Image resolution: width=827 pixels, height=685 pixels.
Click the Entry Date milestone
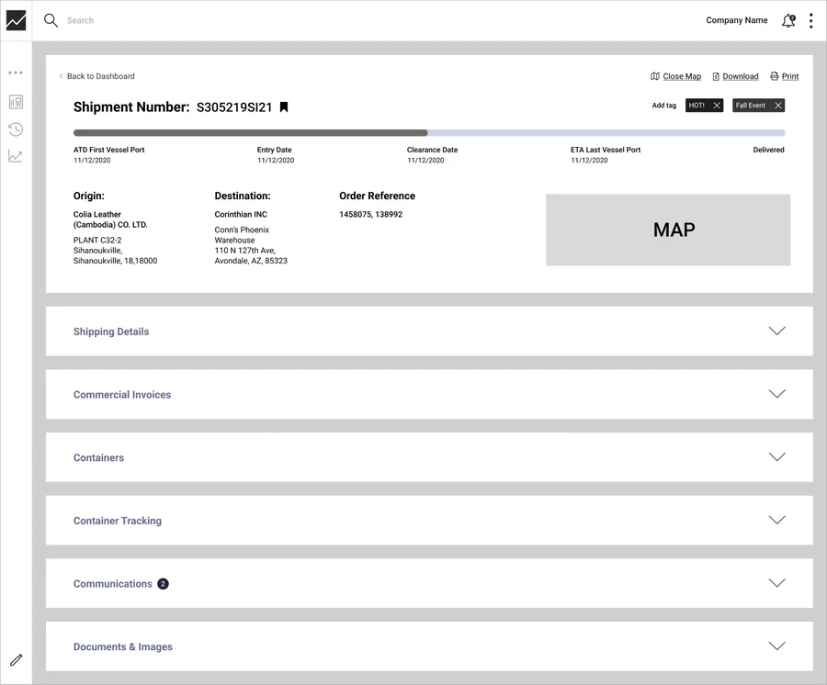click(276, 155)
